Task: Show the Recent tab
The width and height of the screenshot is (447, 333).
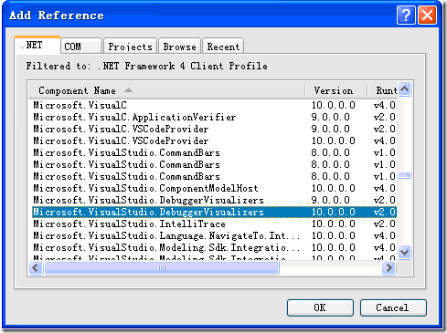Action: click(223, 47)
